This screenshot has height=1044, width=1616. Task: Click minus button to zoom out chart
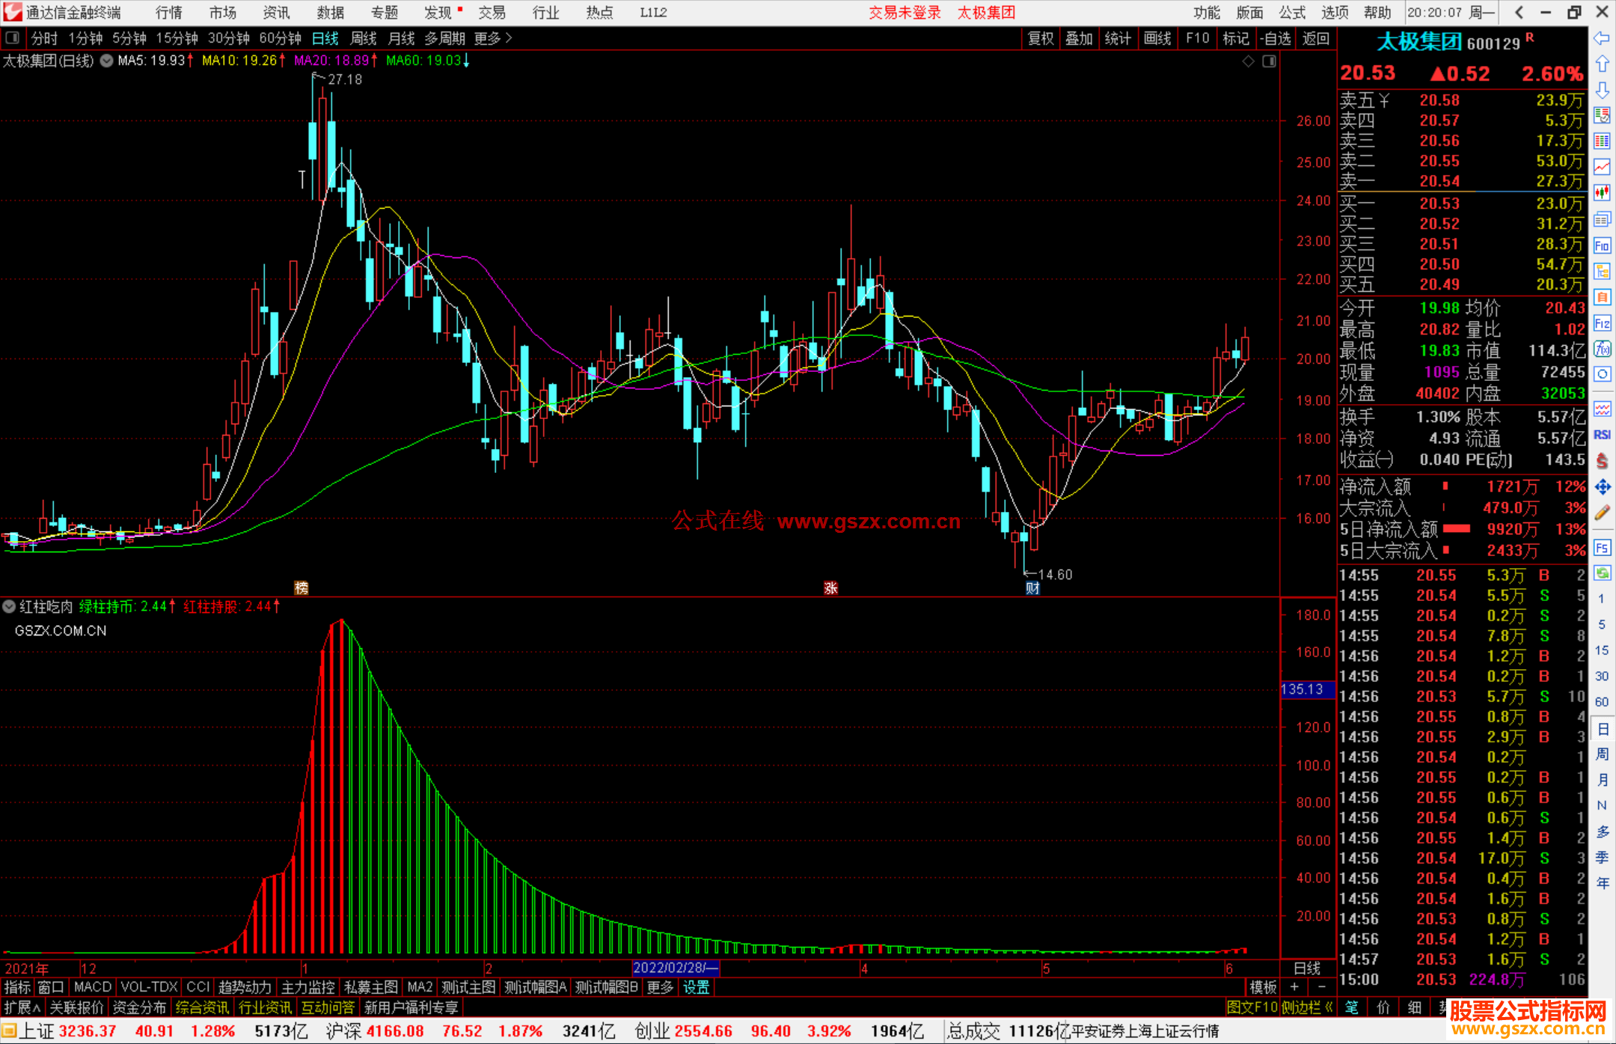coord(1322,987)
